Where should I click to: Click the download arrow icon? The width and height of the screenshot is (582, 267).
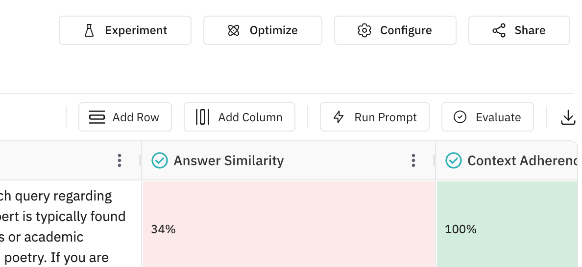tap(568, 117)
